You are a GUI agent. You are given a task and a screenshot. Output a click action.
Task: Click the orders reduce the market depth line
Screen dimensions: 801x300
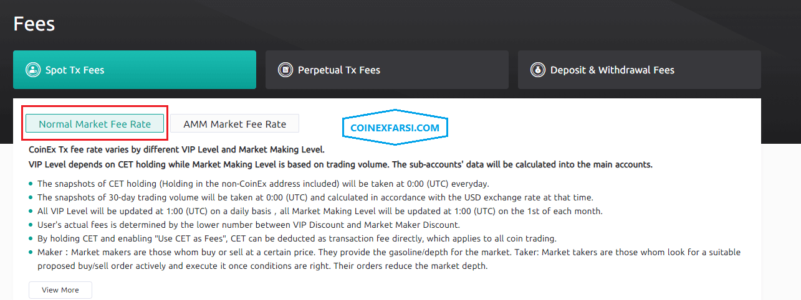click(262, 266)
